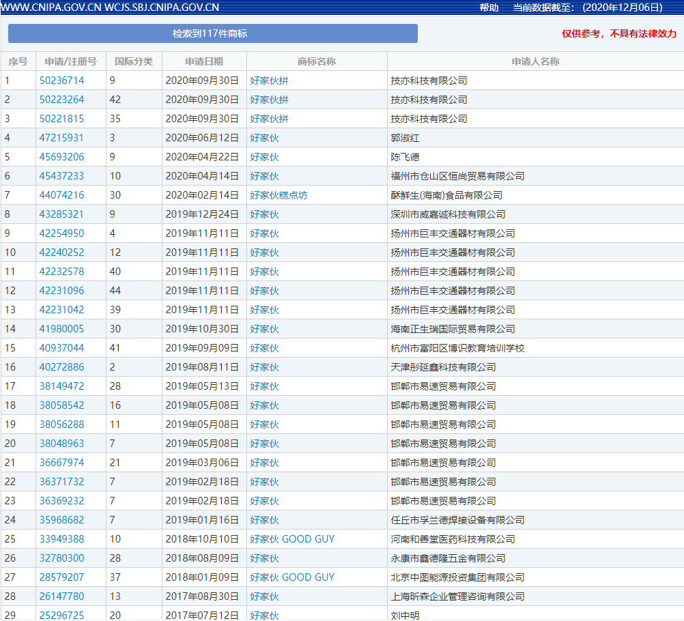Viewport: 684px width, 621px height.
Task: Click the WWW.CNIPA.GOV.CN site title
Action: (49, 9)
